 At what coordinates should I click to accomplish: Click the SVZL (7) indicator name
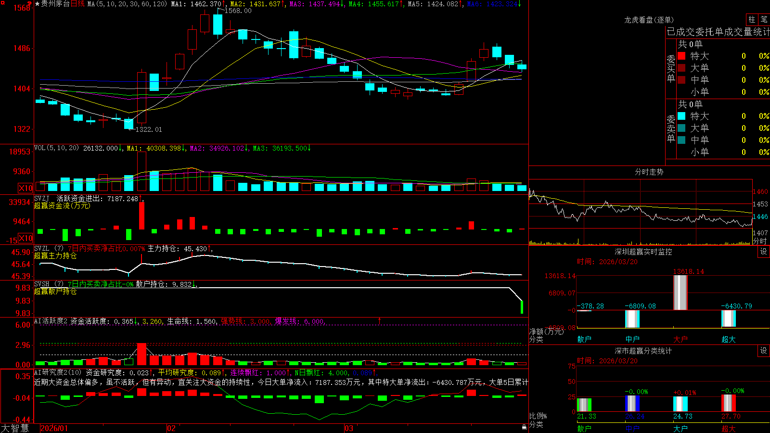[x=49, y=248]
